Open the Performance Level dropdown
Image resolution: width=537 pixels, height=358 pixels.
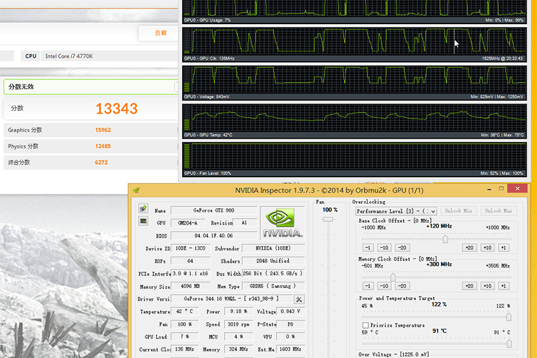[x=396, y=211]
